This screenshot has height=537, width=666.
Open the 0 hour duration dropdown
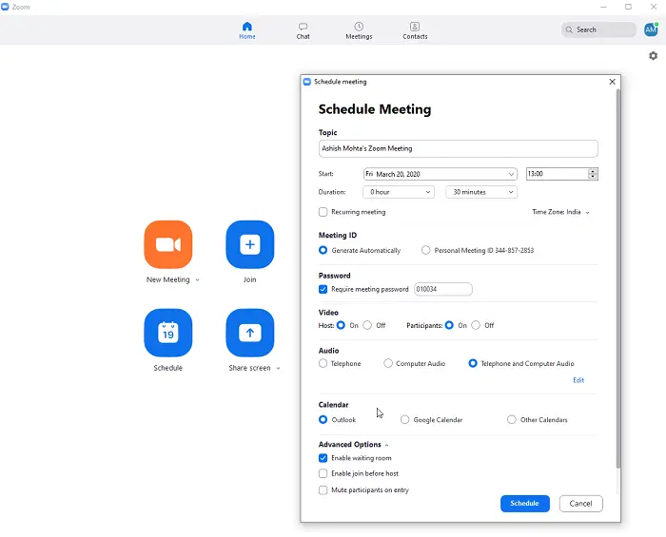coord(399,192)
